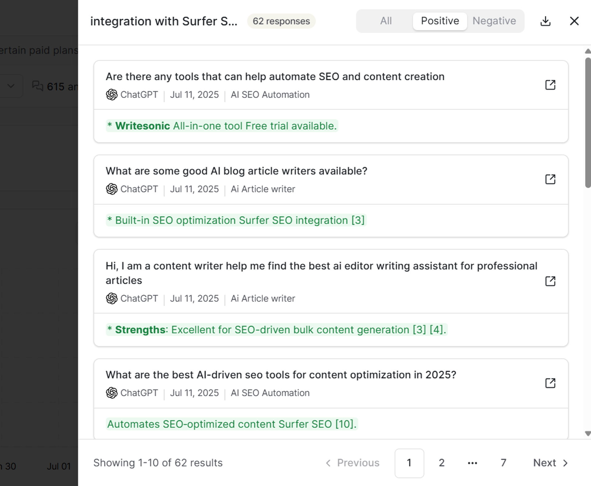The image size is (591, 486).
Task: Click 'Ai Article writer' tag on blog writers card
Action: 263,189
